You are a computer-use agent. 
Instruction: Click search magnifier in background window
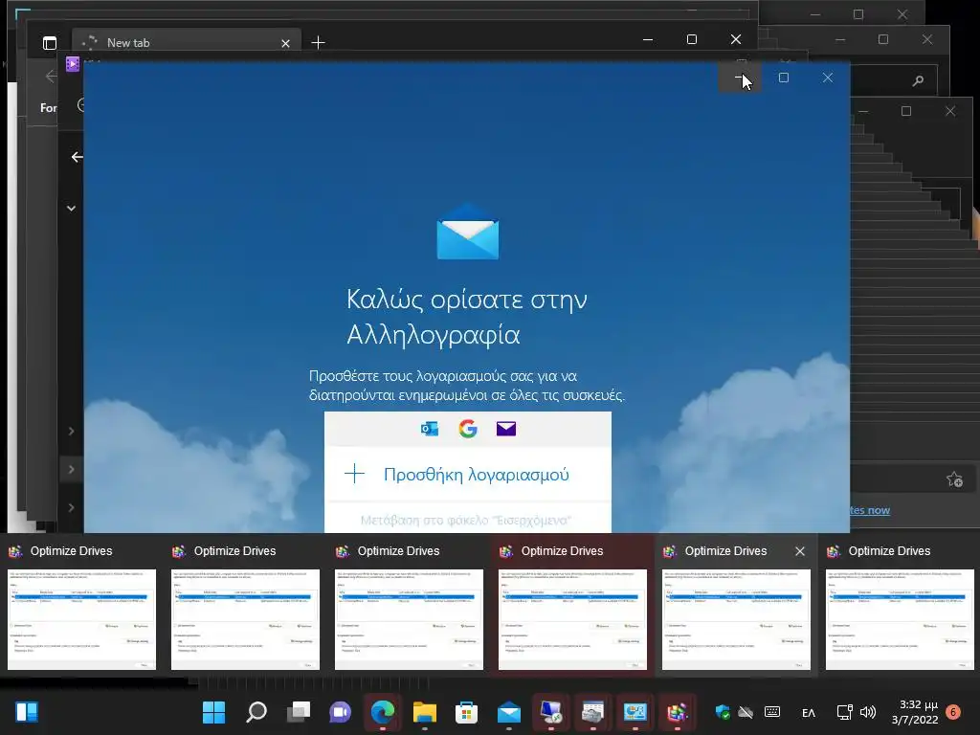tap(918, 80)
